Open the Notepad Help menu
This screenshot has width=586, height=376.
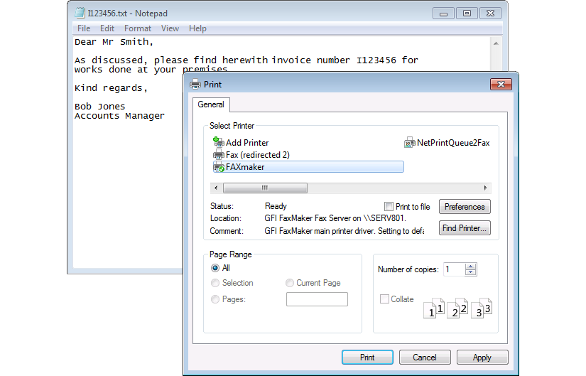click(x=197, y=28)
